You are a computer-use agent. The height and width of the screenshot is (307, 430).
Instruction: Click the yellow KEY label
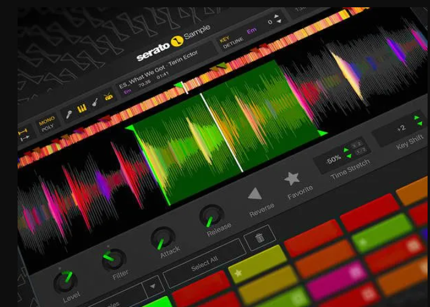[224, 39]
